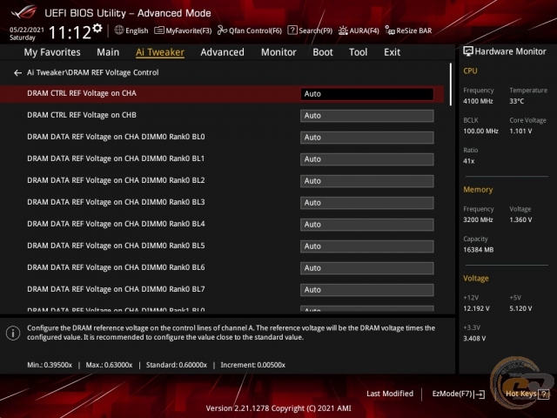Viewport: 557px width, 418px height.
Task: Click the Hot Keys question mark icon
Action: 544,394
